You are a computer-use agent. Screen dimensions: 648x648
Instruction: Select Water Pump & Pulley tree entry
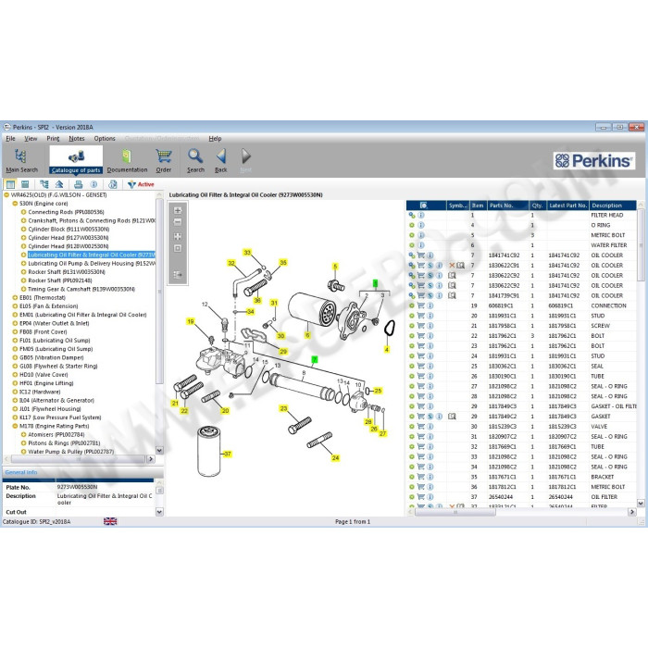tap(70, 452)
